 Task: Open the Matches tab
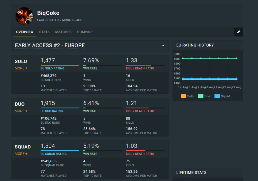[x=63, y=32]
